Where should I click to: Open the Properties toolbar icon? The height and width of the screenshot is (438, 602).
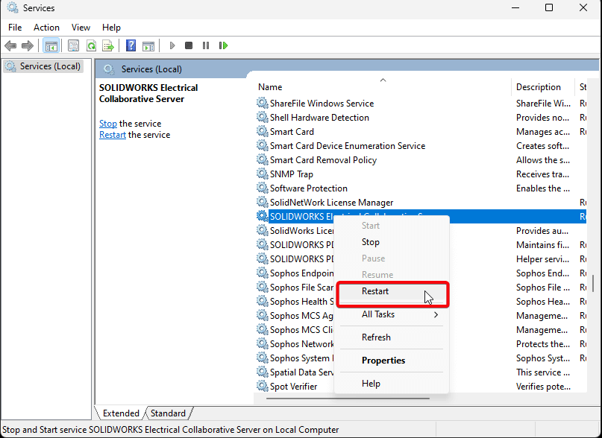(73, 46)
